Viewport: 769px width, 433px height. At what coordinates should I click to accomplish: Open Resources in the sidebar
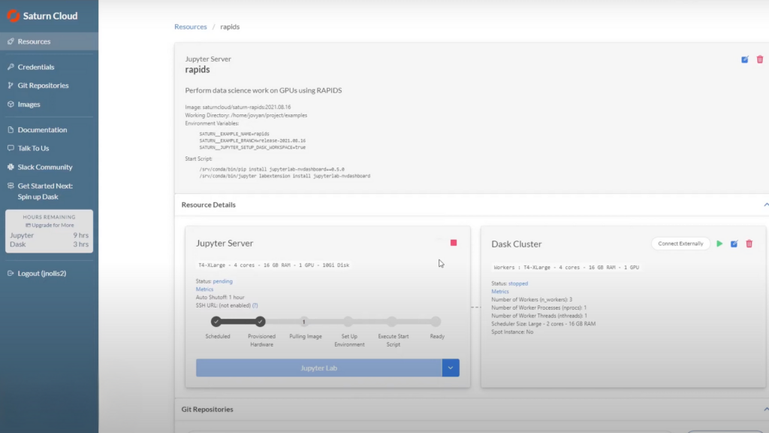[x=49, y=41]
